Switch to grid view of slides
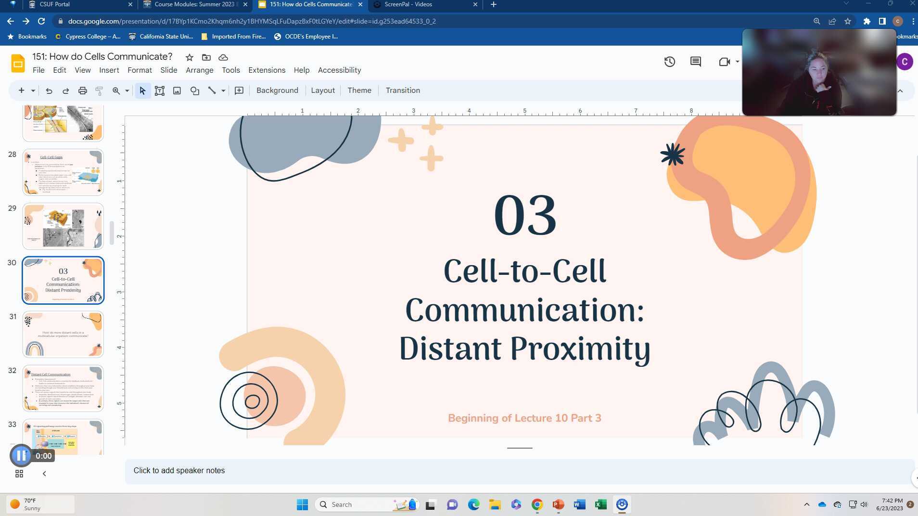Viewport: 918px width, 516px height. [x=19, y=474]
